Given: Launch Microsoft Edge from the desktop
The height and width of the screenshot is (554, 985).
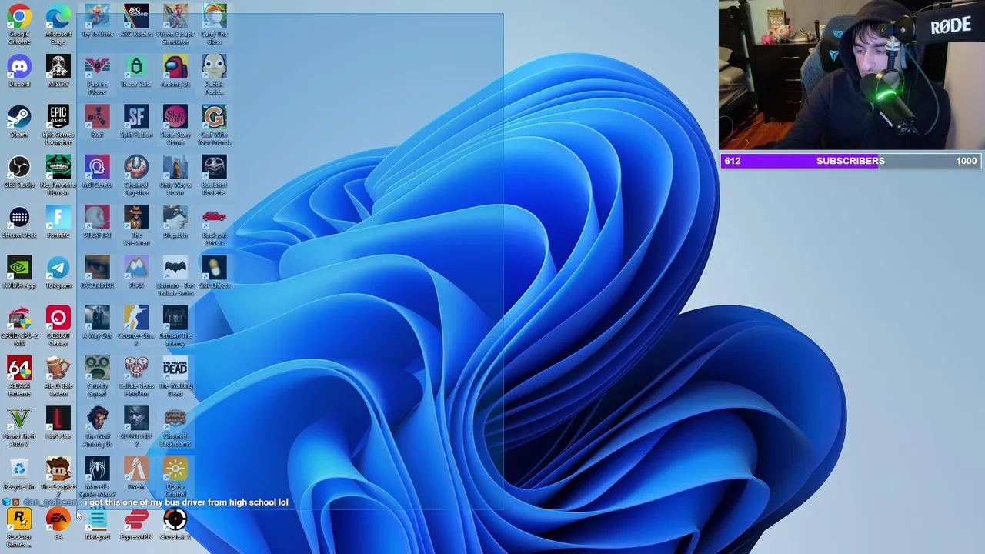Looking at the screenshot, I should 58,24.
